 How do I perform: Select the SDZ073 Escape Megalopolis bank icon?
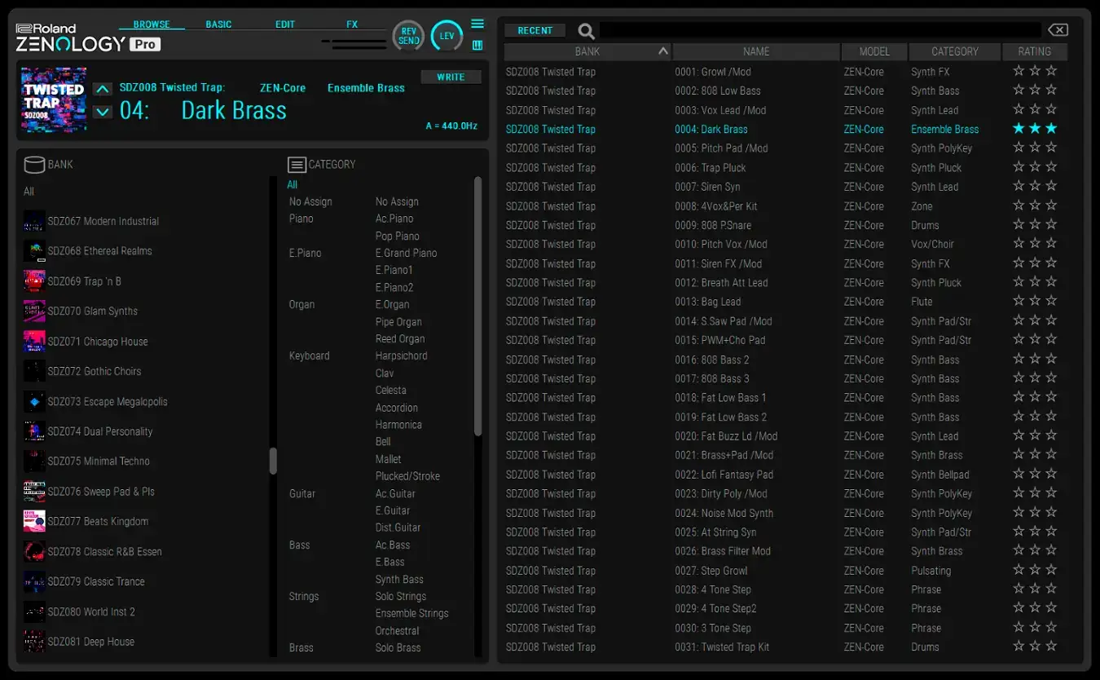coord(34,401)
